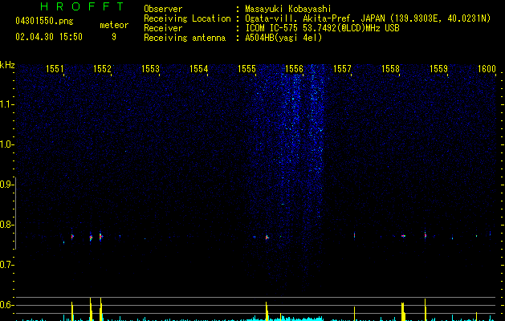Click the yellow power spike just after 1557
The width and height of the screenshot is (505, 321).
point(354,314)
